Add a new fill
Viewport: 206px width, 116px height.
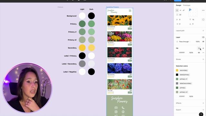coord(203,48)
